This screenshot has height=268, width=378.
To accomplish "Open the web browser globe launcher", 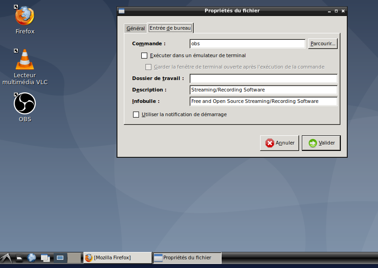I will [x=32, y=258].
